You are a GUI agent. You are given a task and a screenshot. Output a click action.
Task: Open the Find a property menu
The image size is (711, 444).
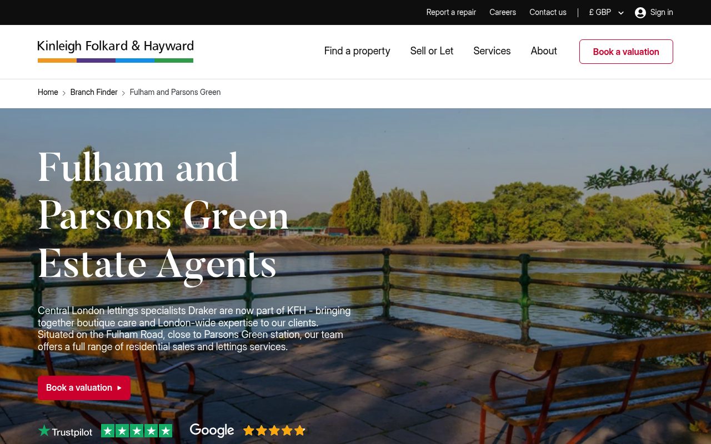(357, 51)
